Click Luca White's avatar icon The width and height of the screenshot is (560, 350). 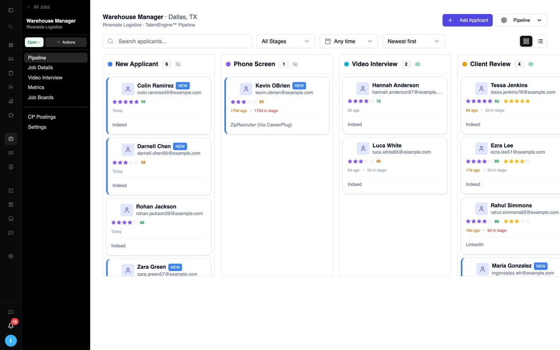click(363, 149)
